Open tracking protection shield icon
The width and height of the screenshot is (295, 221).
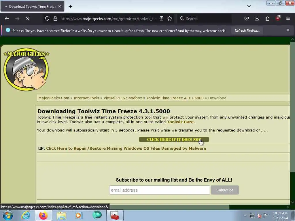(x=47, y=19)
